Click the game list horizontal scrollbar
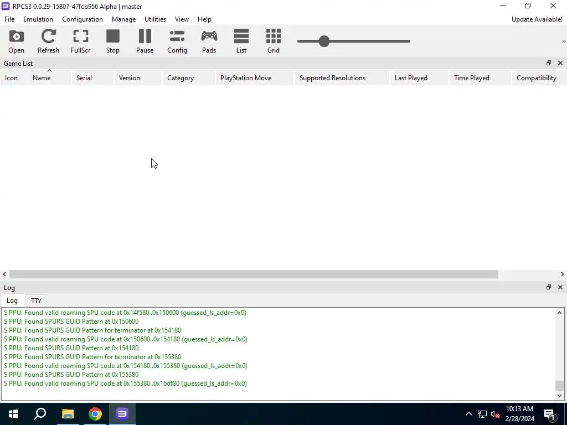 pos(254,274)
